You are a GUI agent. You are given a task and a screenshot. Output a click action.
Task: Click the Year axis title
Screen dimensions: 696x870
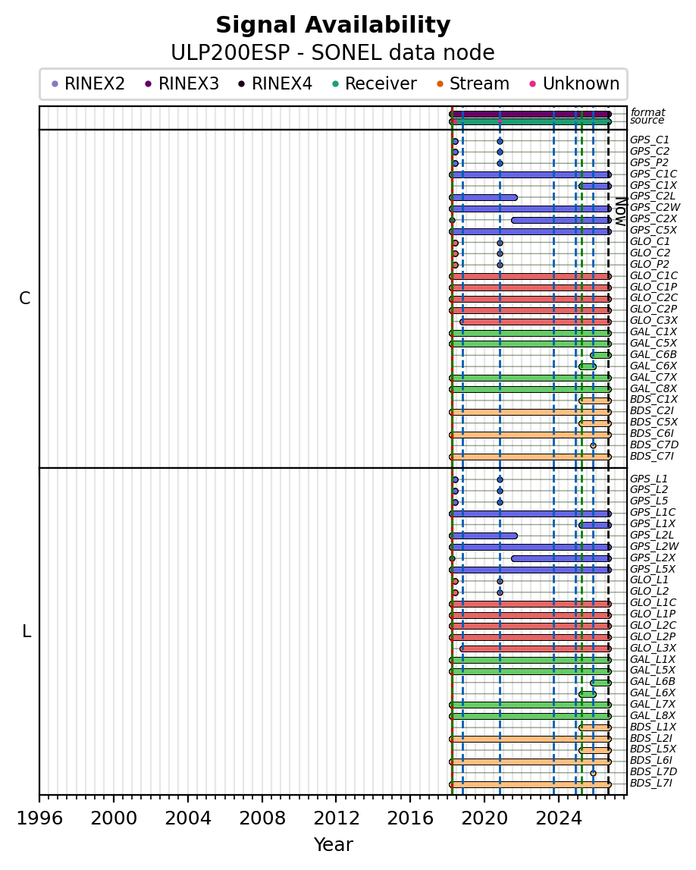pos(334,844)
